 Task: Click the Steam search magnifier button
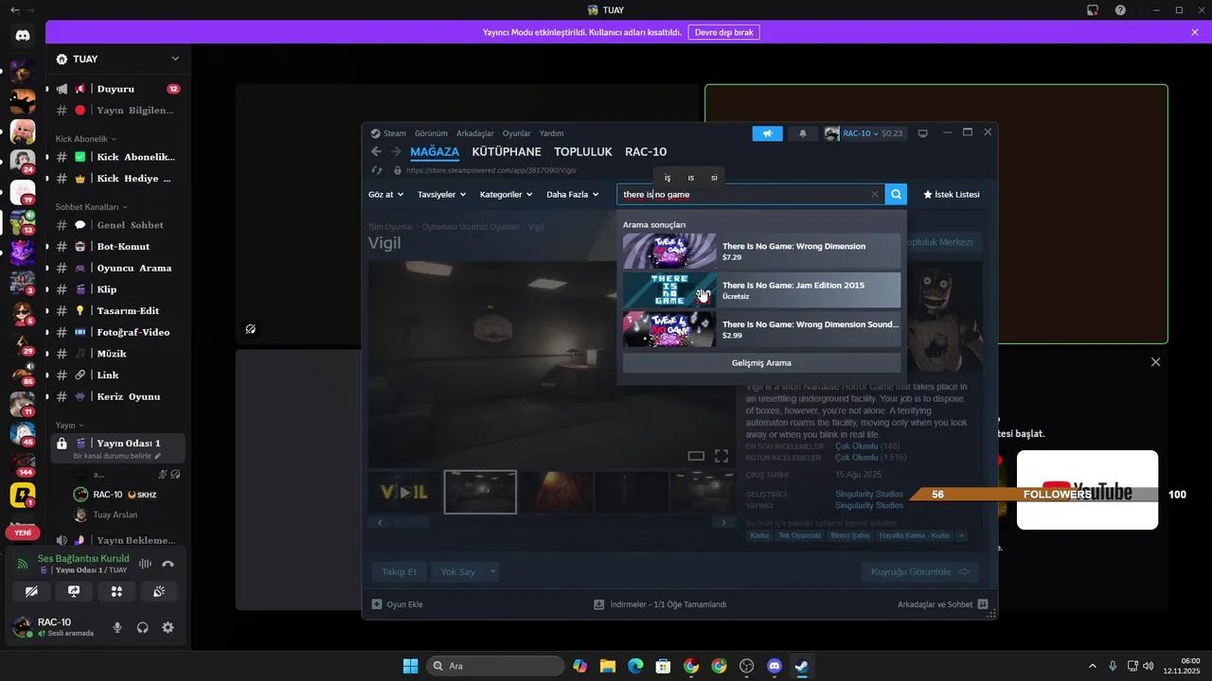(896, 194)
